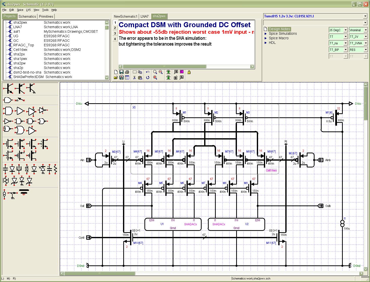The height and width of the screenshot is (282, 370).
Task: Click page 2 button of design notes
Action: pos(115,28)
